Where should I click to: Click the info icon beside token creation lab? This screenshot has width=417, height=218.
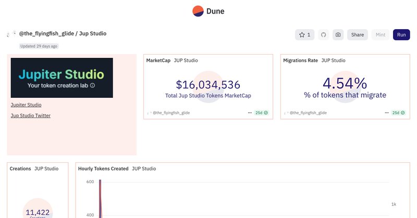92,85
